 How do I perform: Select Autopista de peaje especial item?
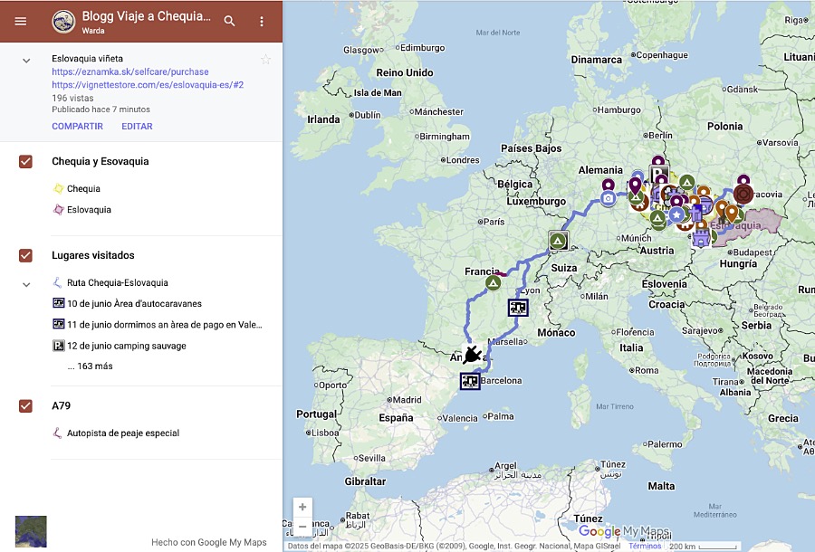122,433
